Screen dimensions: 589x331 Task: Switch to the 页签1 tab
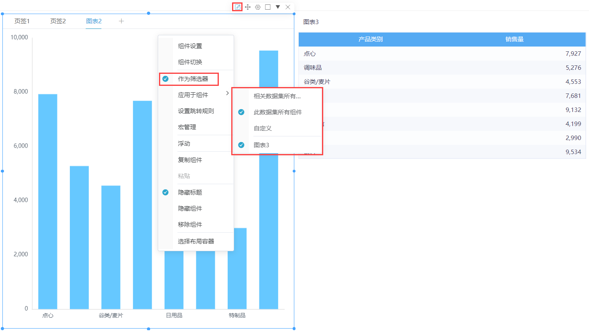(22, 21)
